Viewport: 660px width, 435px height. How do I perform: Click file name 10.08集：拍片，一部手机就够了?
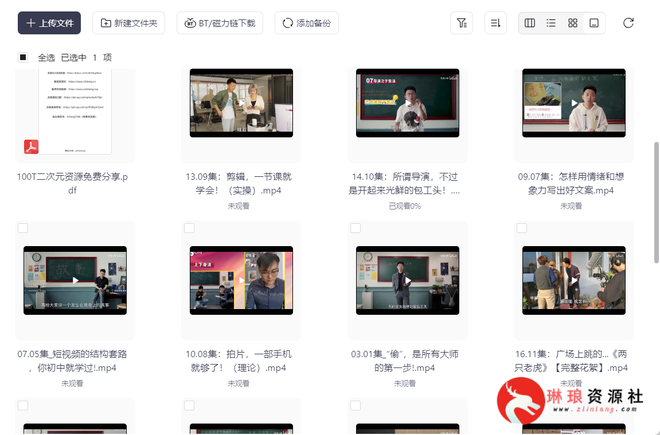tap(239, 361)
